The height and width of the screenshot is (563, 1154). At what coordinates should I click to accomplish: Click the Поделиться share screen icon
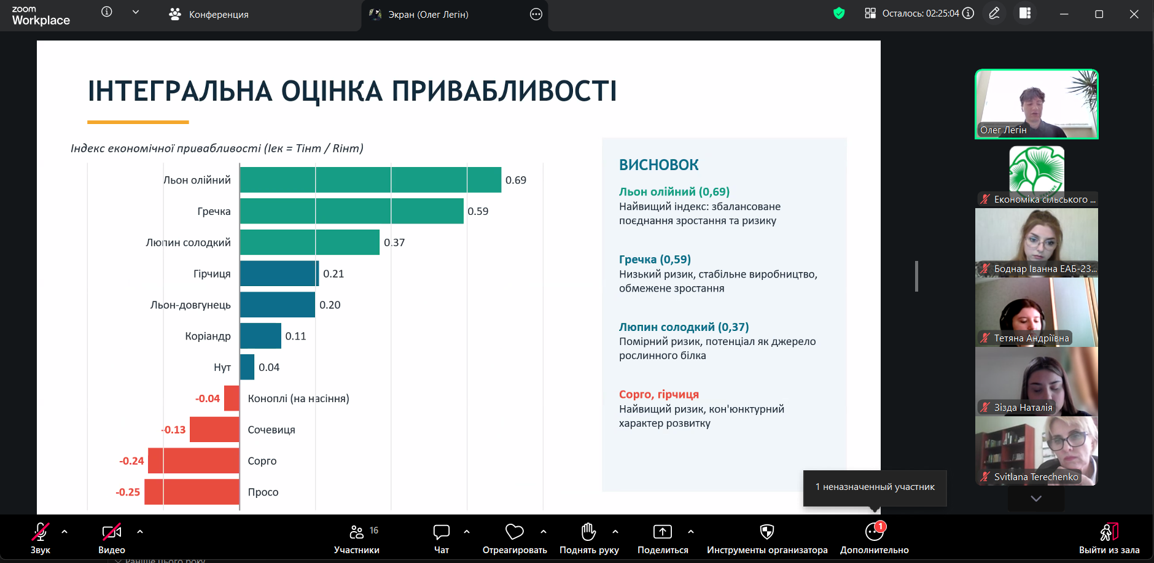(x=662, y=532)
